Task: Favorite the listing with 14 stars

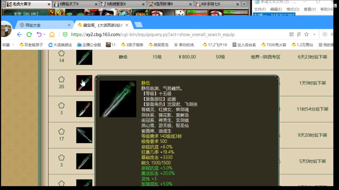Action: 61,54
